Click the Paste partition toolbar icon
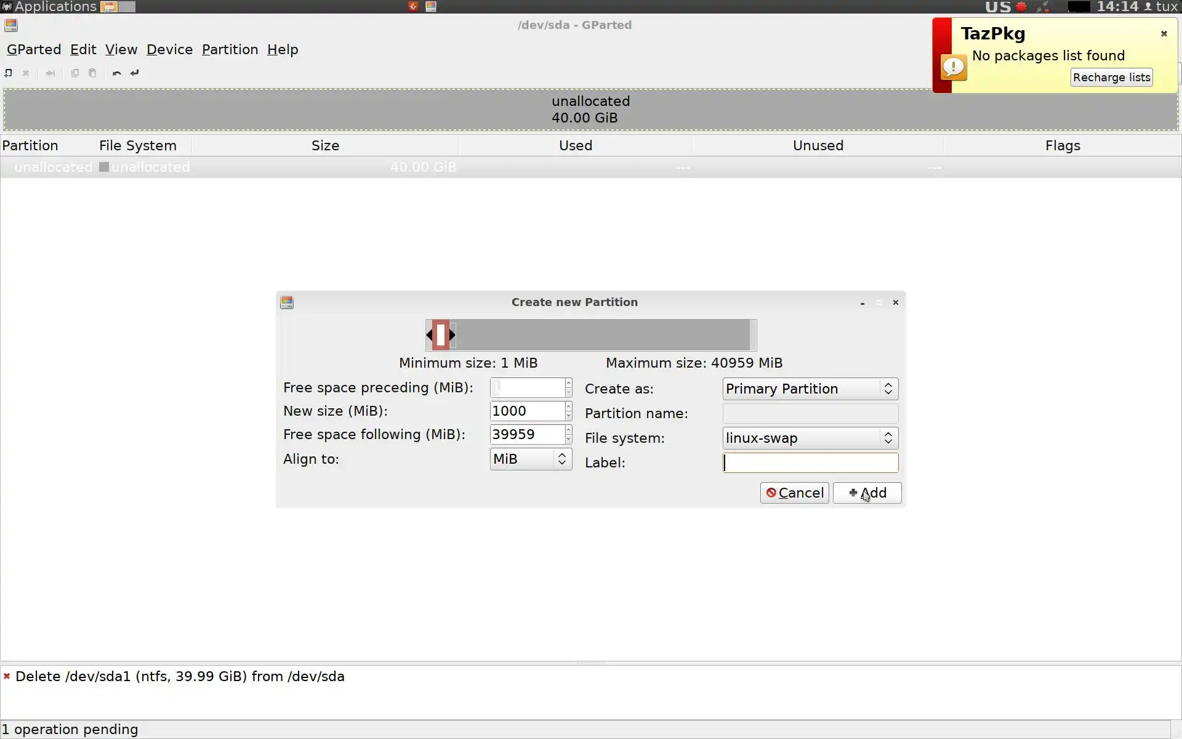 [92, 73]
